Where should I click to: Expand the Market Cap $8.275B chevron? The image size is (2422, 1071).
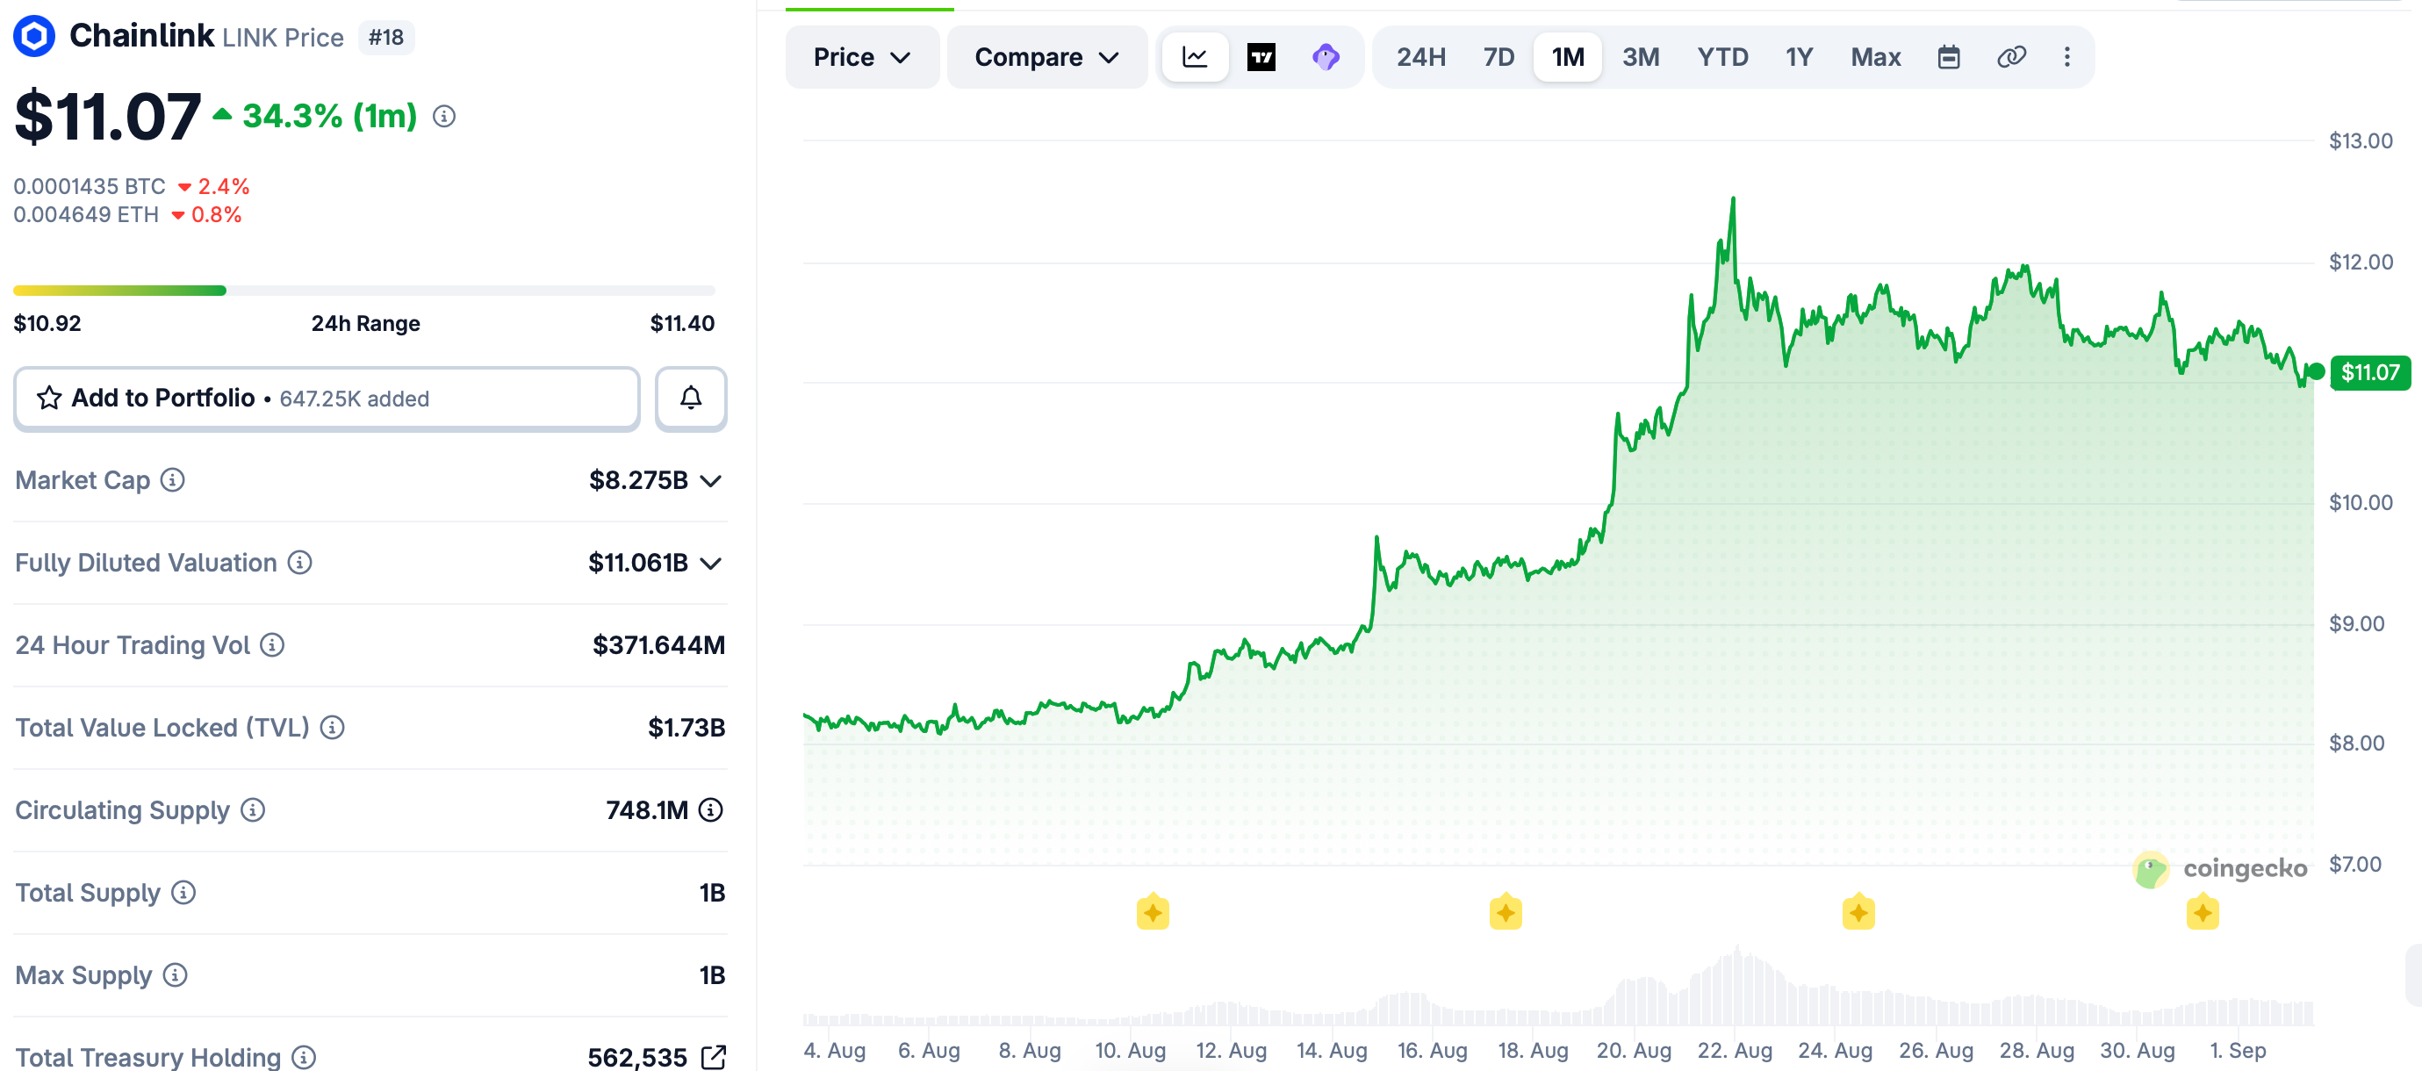712,481
